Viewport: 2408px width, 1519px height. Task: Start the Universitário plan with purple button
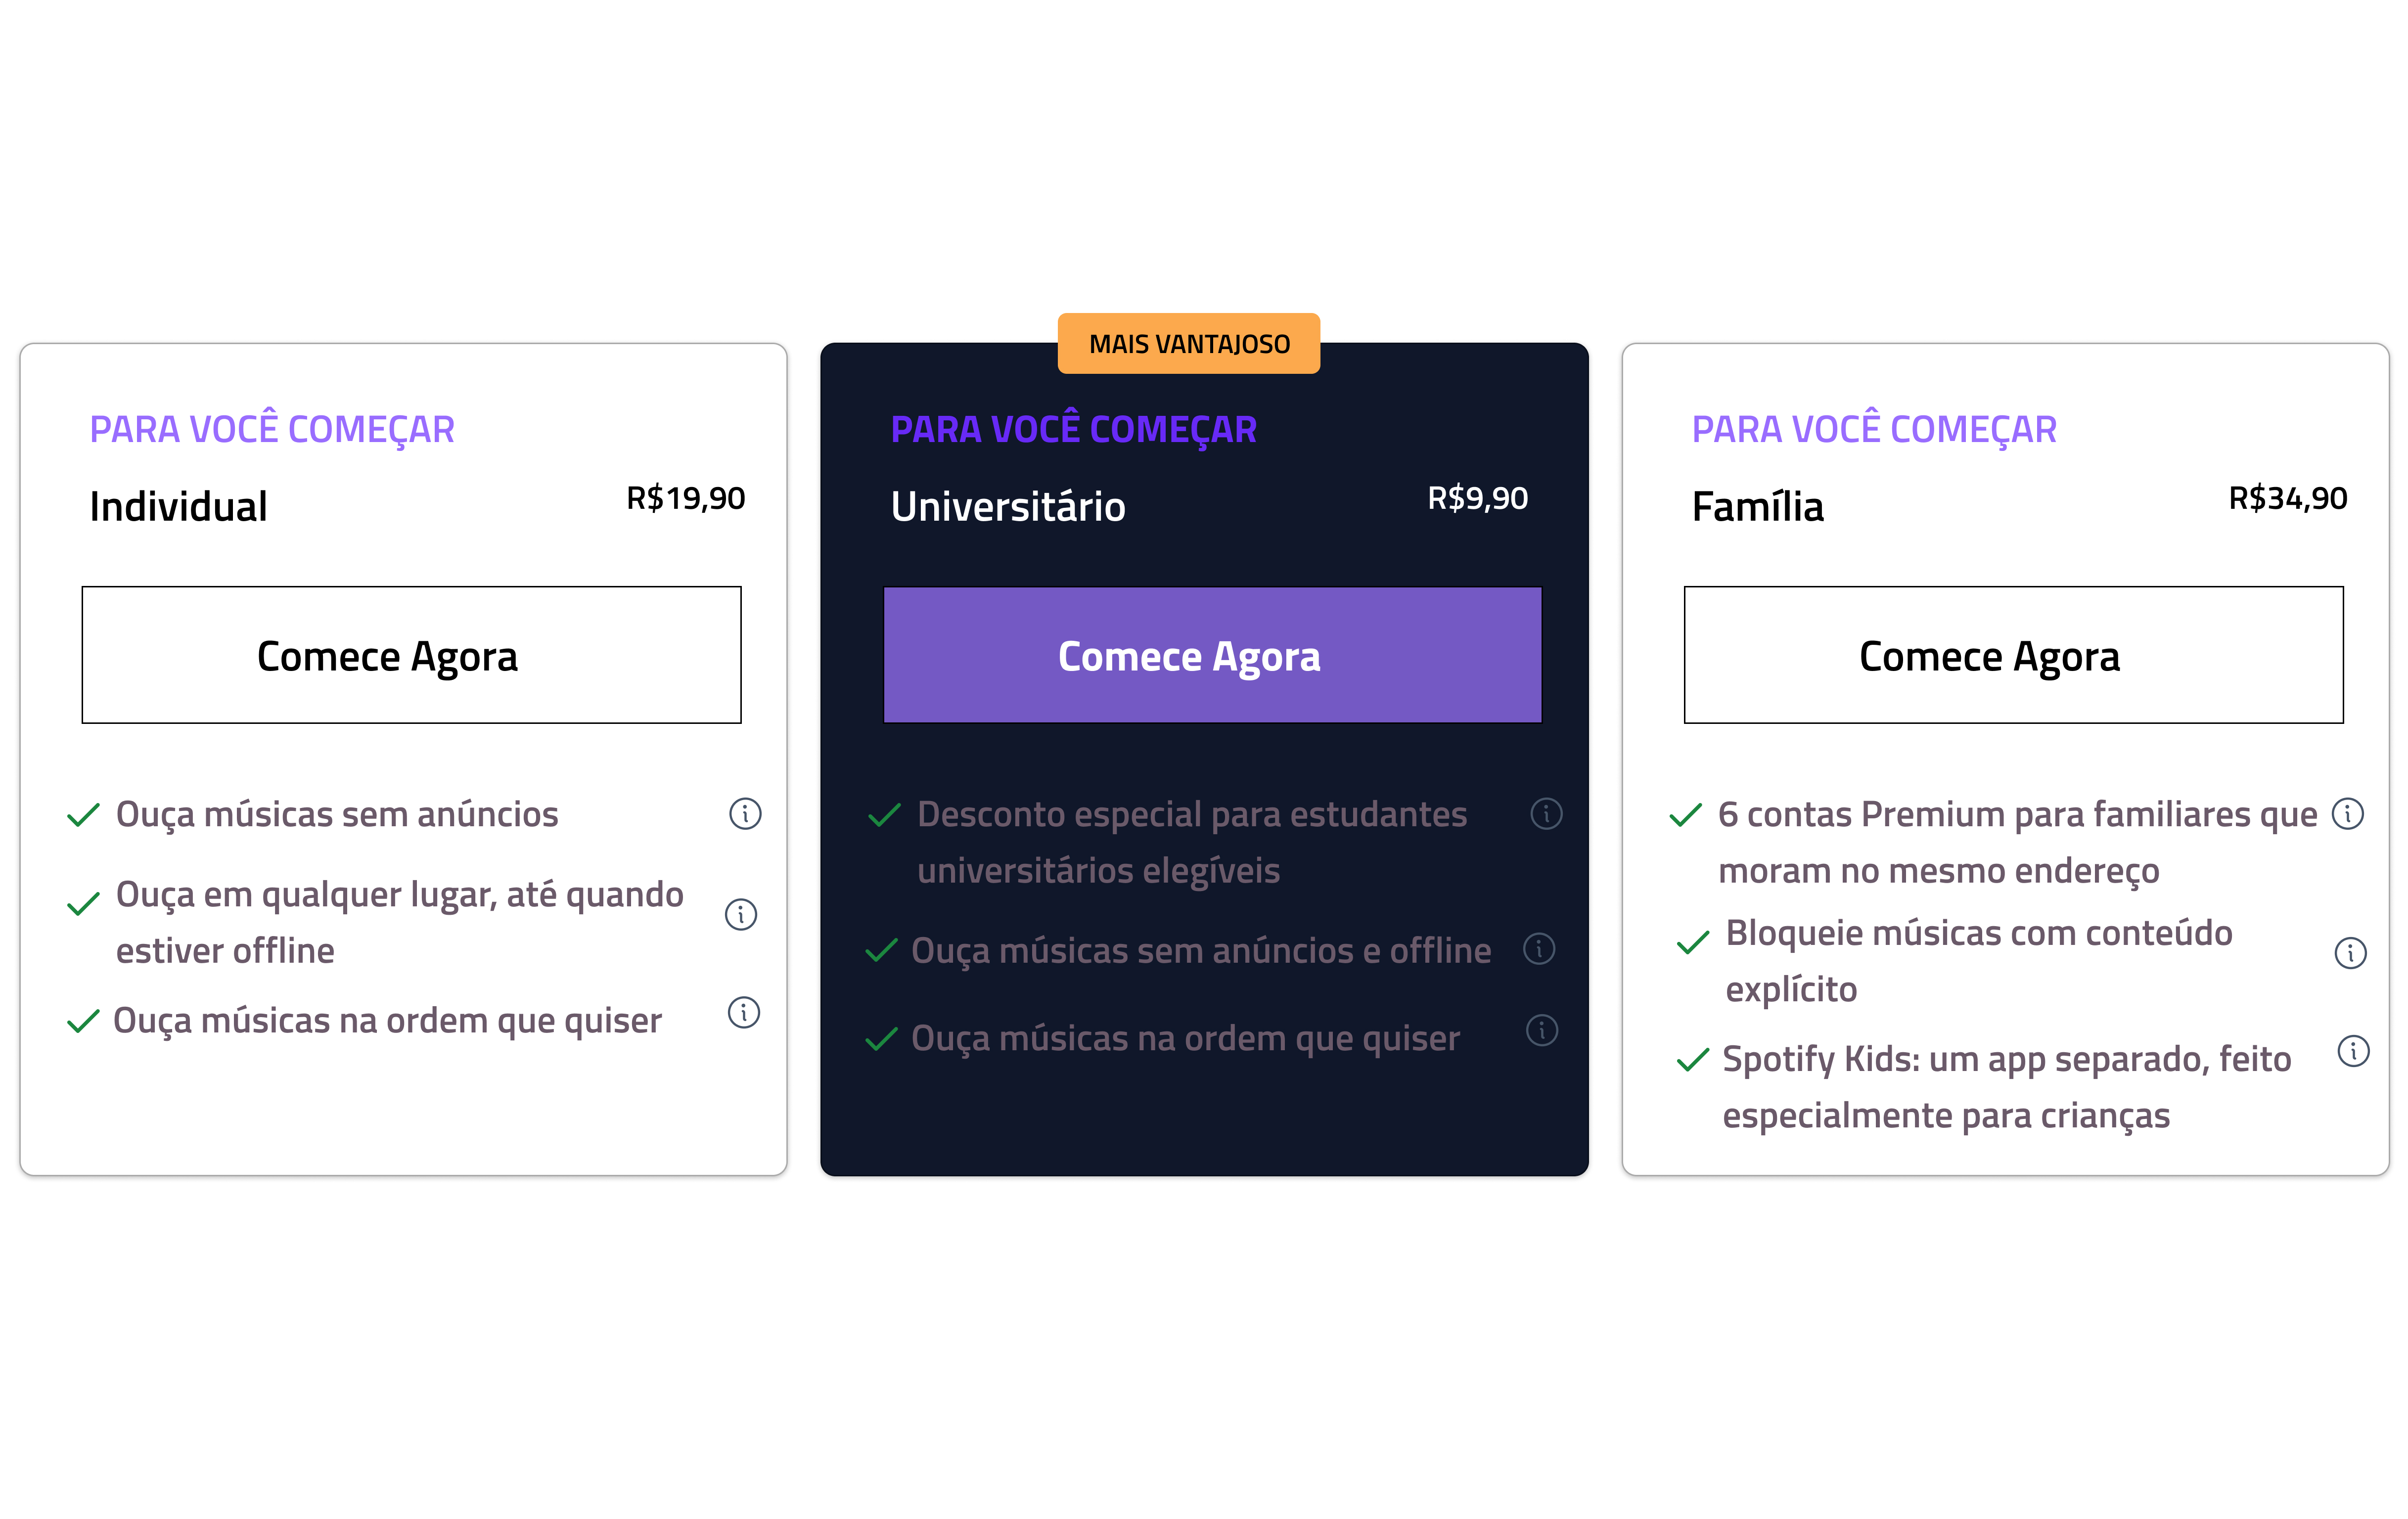(1212, 655)
